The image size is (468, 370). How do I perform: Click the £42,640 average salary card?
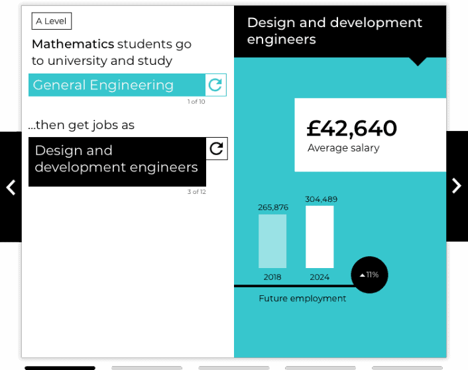pos(371,135)
